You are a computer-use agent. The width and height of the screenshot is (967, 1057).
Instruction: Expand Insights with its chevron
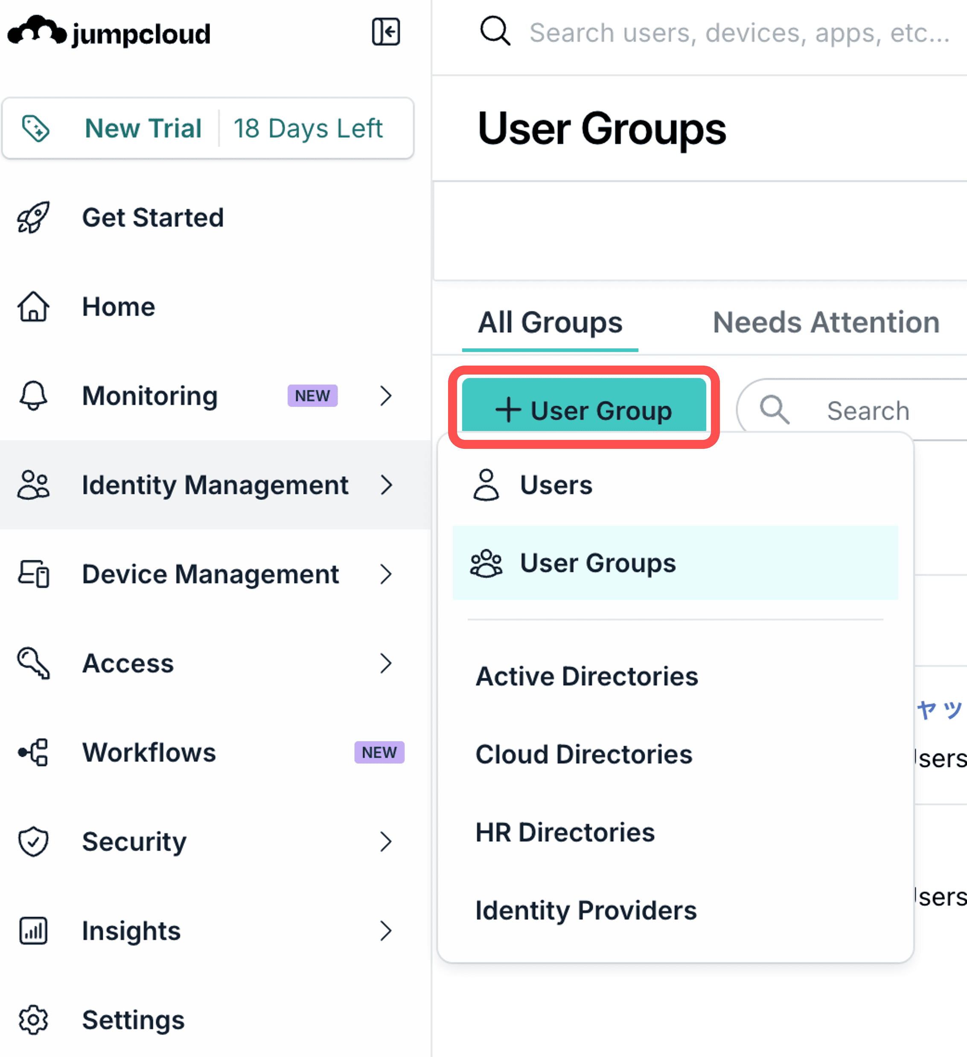point(386,931)
